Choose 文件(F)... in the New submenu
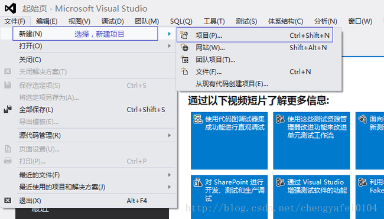Viewport: 384px width, 219px height. point(259,71)
